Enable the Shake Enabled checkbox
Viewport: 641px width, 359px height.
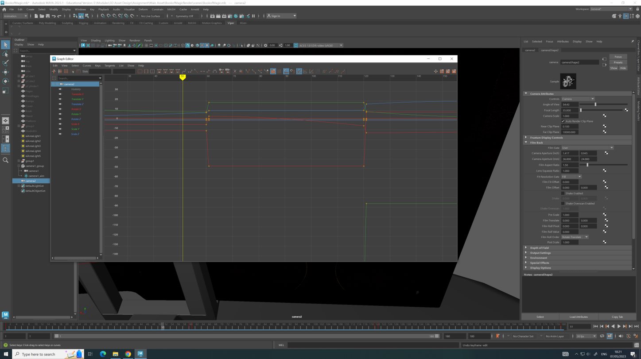click(x=563, y=193)
